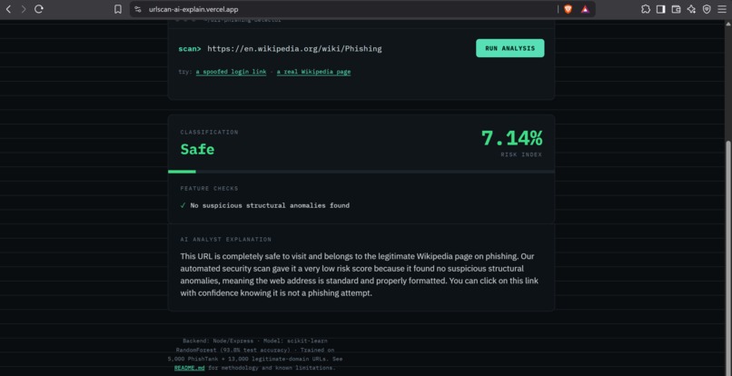The image size is (732, 376).
Task: Try the 'a spoofed login link' example
Action: 231,72
